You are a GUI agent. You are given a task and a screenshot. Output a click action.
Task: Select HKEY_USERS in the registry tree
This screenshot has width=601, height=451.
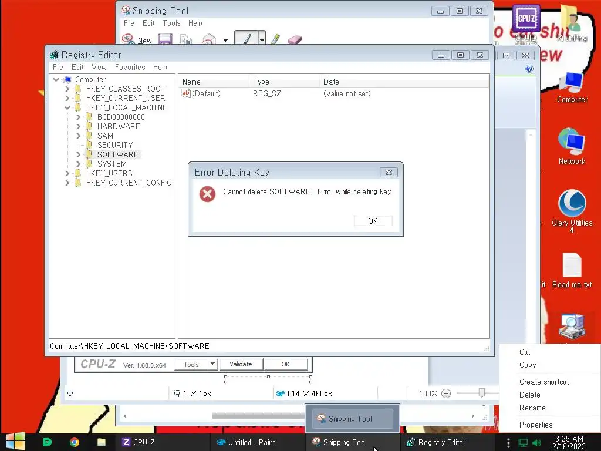pos(109,173)
